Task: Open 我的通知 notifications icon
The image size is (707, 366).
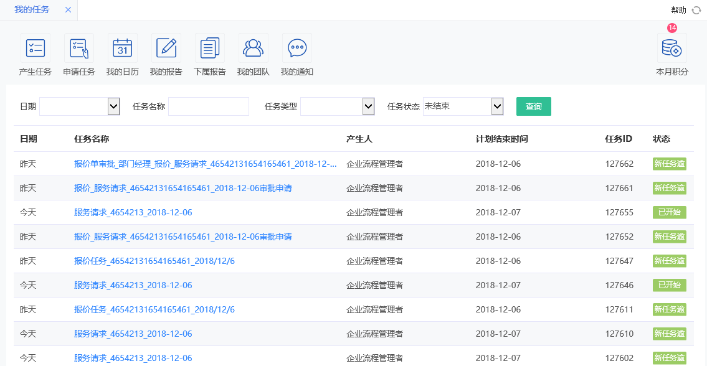Action: pyautogui.click(x=297, y=47)
